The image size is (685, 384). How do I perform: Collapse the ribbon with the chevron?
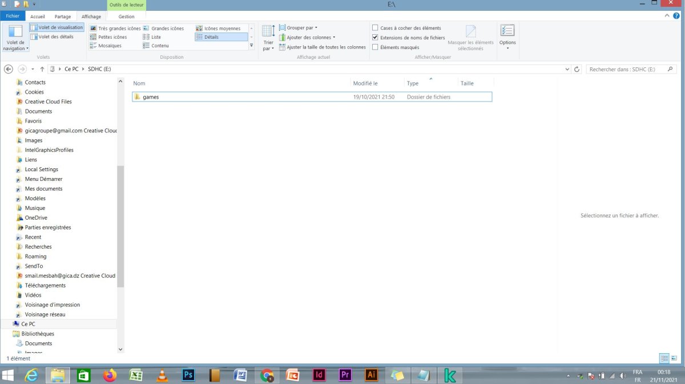tap(667, 16)
